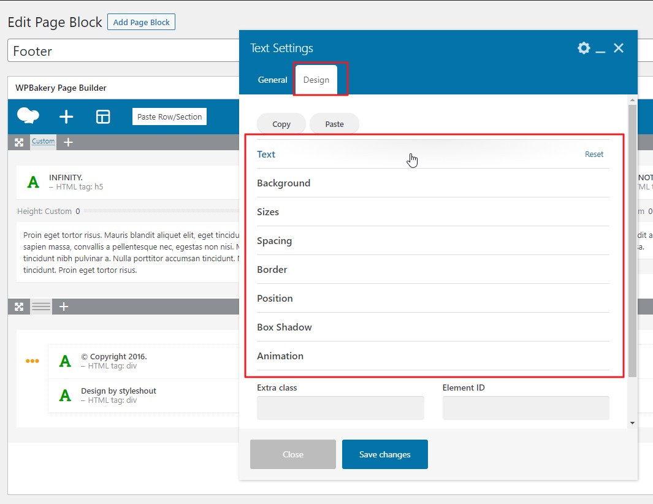Expand the Position section

[433, 298]
